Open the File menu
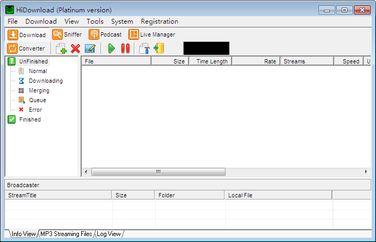Image resolution: width=376 pixels, height=242 pixels. coord(12,22)
